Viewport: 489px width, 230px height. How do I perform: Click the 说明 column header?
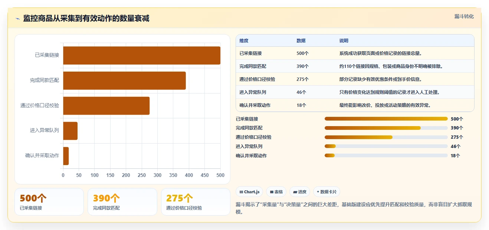coord(344,41)
